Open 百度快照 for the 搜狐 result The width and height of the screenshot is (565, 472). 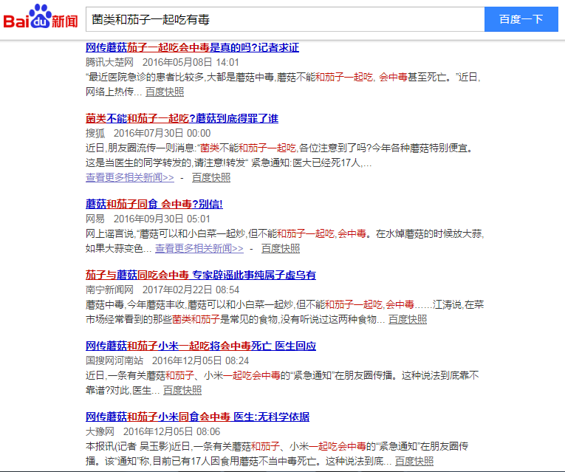211,177
